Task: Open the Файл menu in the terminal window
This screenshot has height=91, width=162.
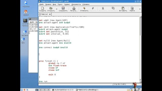Action: (32, 22)
